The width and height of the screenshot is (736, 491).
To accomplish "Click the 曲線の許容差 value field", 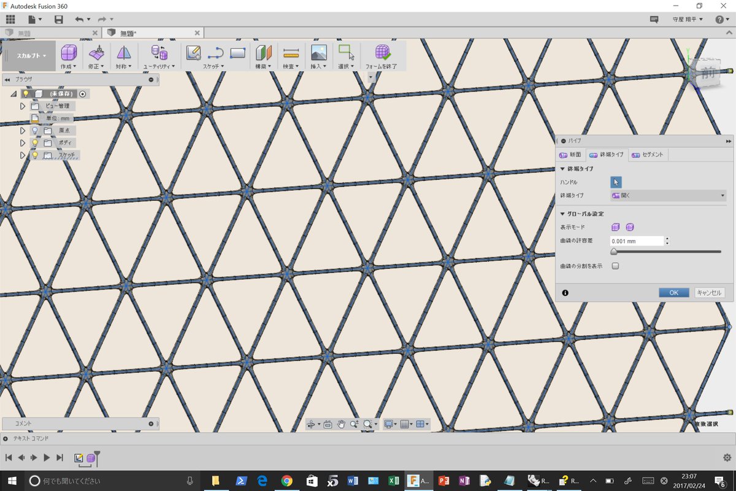I will point(637,241).
